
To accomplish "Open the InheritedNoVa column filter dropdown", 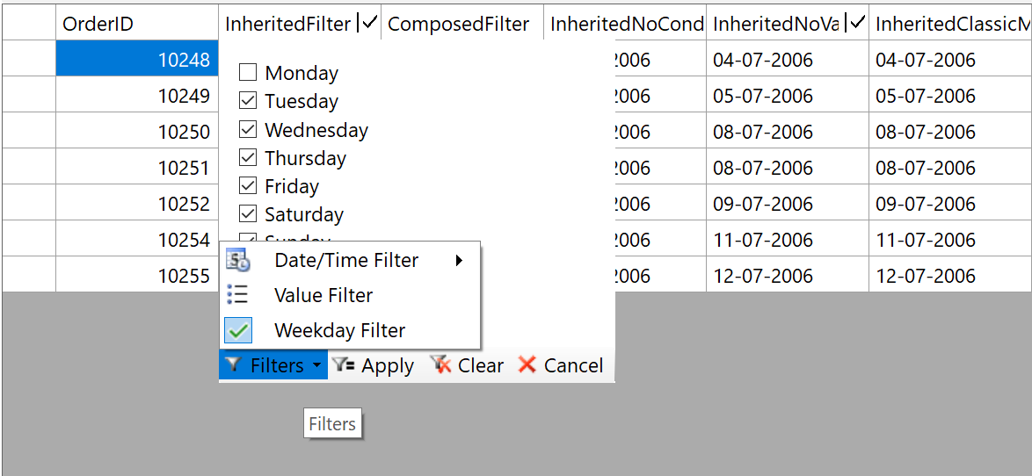I will click(855, 24).
